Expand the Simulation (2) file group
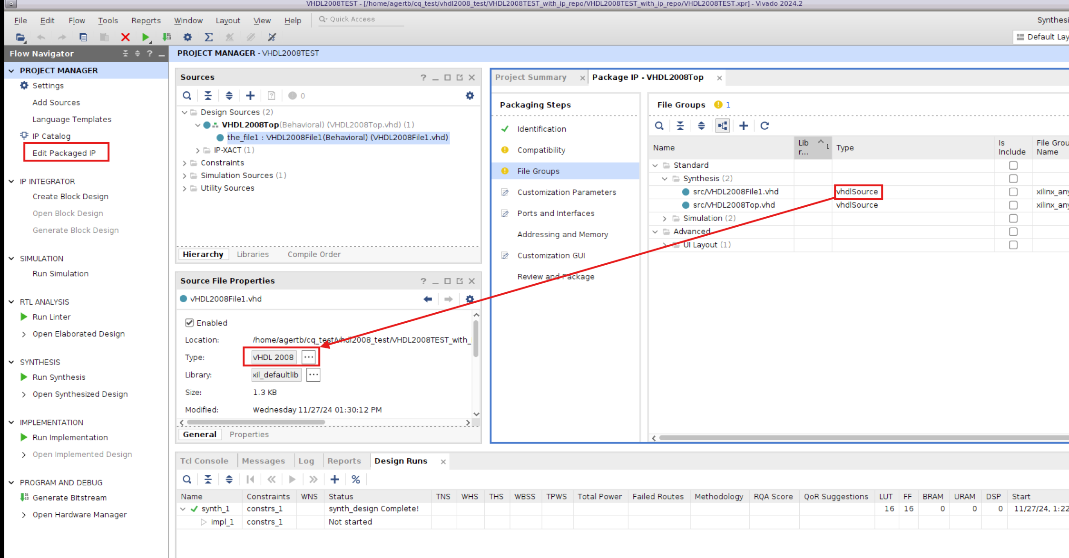This screenshot has height=558, width=1069. pyautogui.click(x=665, y=218)
